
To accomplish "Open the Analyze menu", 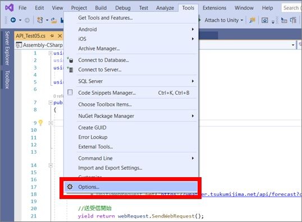I will click(165, 8).
